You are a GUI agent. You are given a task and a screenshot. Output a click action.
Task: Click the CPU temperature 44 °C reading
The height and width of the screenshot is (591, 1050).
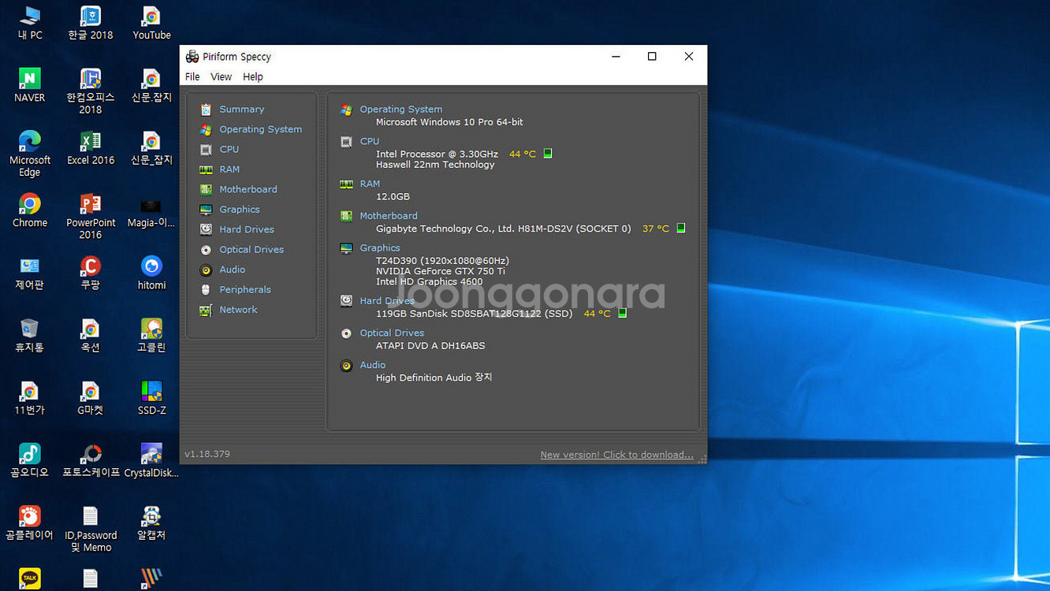tap(522, 154)
